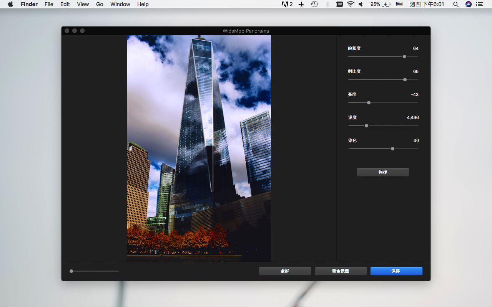Open the US flag input source menu
492x307 pixels.
tap(399, 4)
